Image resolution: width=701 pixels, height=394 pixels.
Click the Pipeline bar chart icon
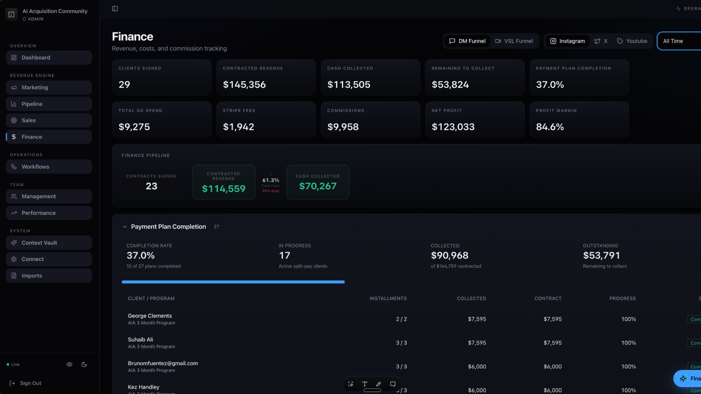coord(14,104)
